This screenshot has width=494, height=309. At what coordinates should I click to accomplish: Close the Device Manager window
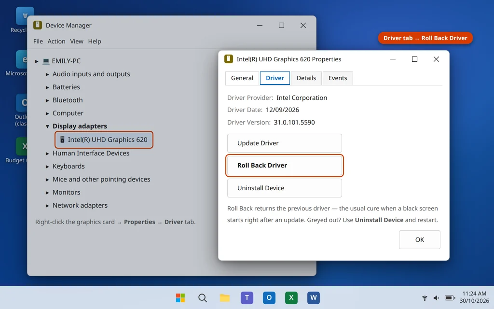pos(303,25)
